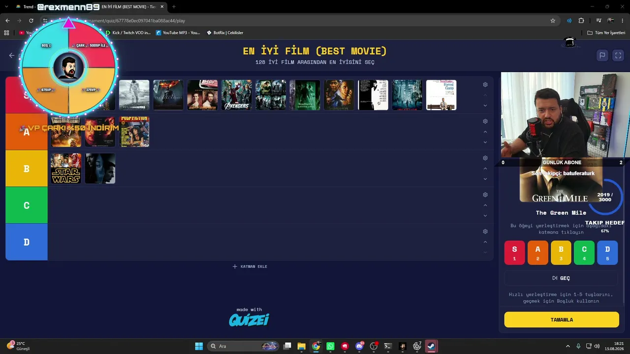This screenshot has width=630, height=354.
Task: Open the YouTube MP3 bookmark
Action: (178, 33)
